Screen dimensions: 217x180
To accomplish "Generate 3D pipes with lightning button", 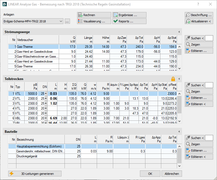I will point(35,174).
